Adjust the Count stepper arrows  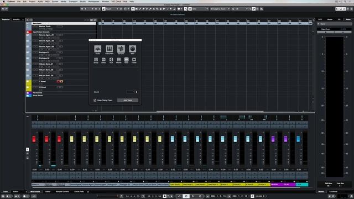point(137,92)
